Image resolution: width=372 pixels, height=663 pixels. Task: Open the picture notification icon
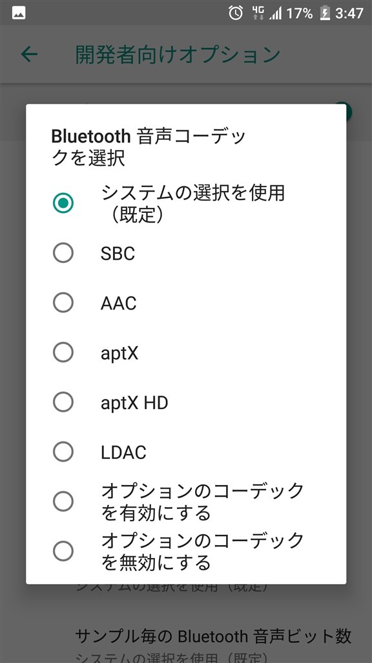click(19, 13)
